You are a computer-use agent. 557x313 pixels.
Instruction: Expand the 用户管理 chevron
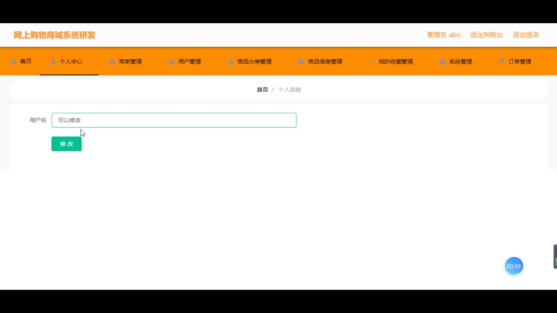coord(207,61)
